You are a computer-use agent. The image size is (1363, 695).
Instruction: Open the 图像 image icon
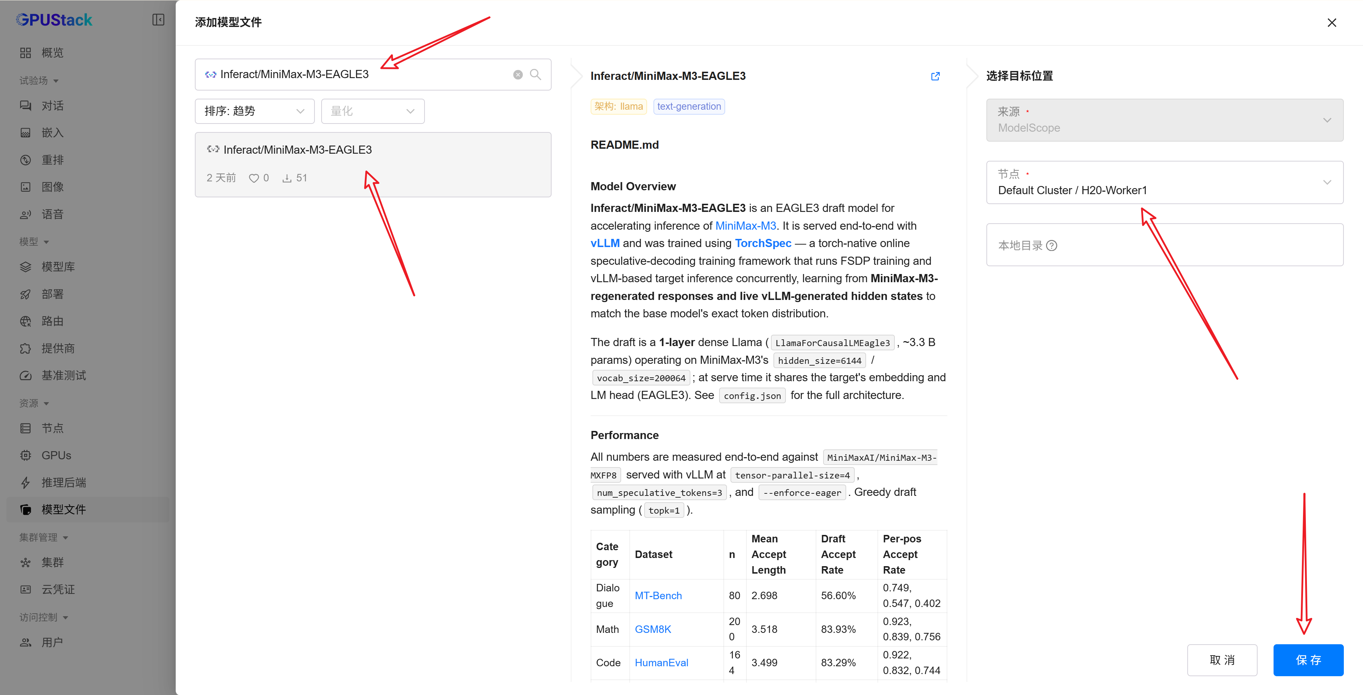[26, 187]
